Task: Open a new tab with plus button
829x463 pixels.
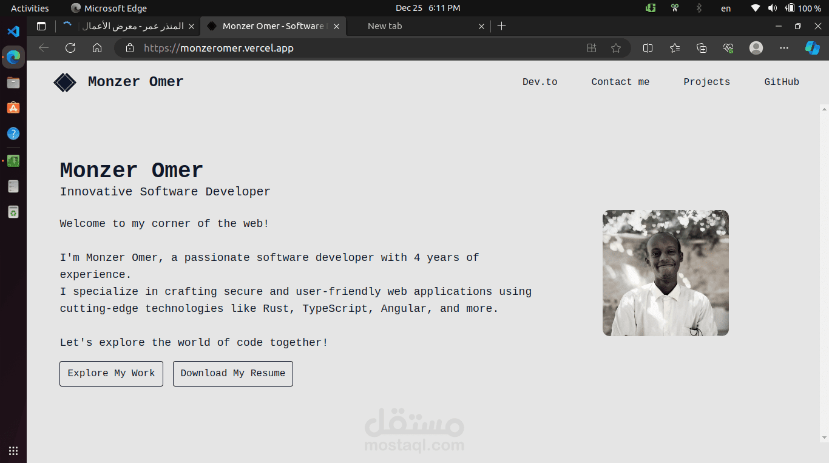Action: [501, 26]
